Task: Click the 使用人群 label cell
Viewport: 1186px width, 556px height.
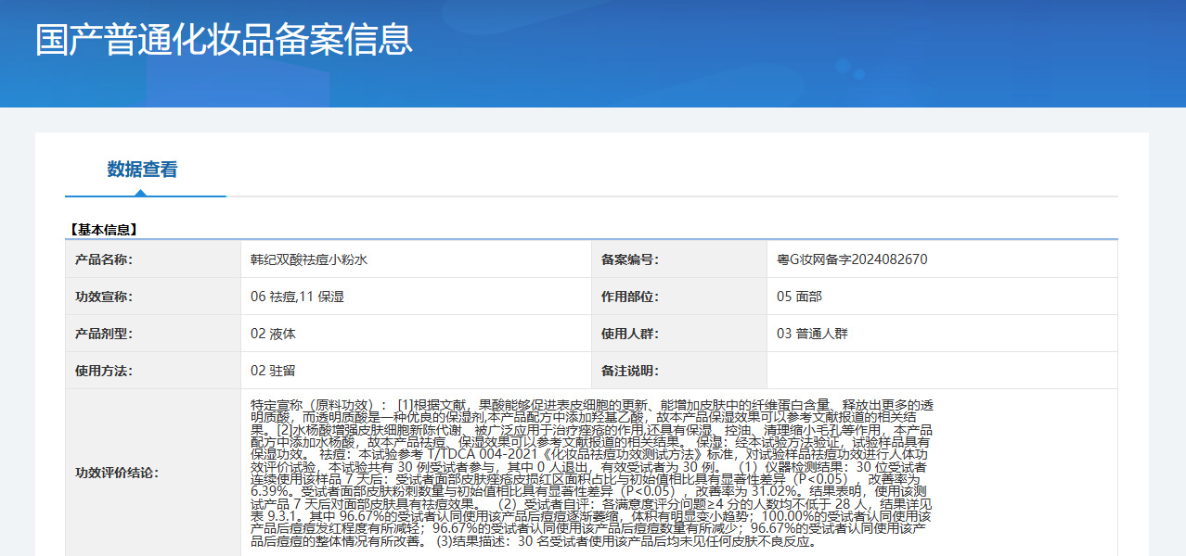Action: coord(679,334)
